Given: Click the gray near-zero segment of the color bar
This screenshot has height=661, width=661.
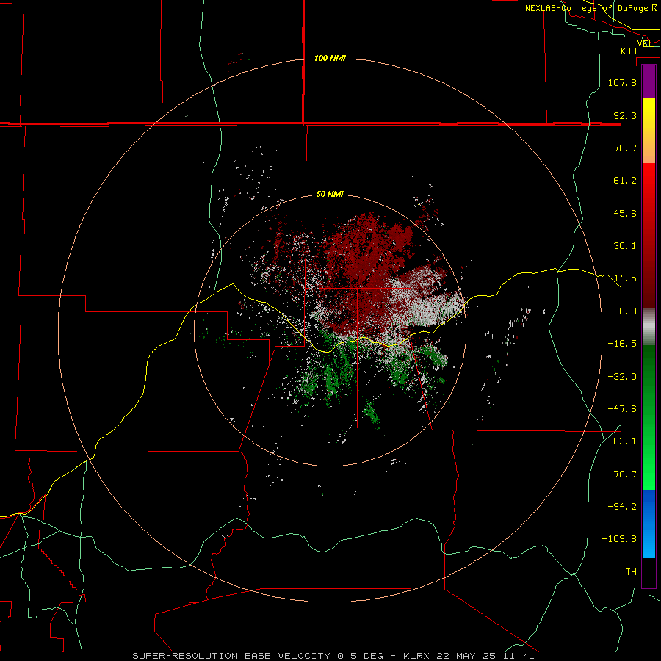Looking at the screenshot, I should pyautogui.click(x=649, y=327).
